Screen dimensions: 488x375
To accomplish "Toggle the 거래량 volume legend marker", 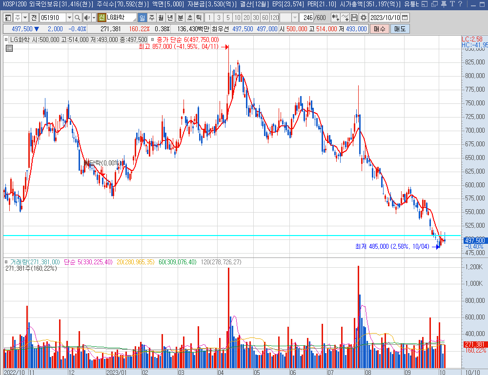I will pos(6,262).
